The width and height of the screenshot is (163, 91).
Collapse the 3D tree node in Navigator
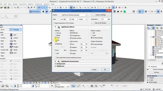point(151,55)
